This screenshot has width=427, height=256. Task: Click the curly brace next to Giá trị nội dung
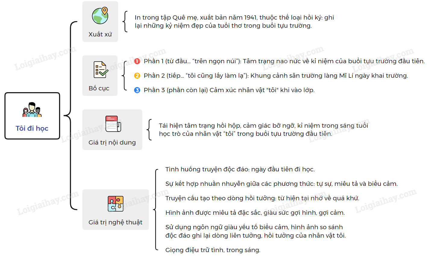149,130
